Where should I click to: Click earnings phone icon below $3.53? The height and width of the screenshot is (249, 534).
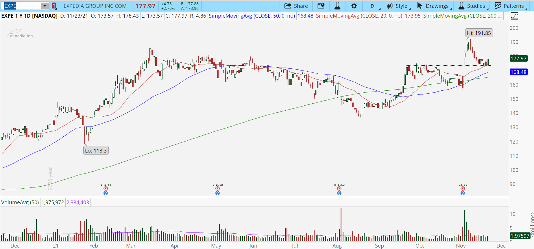tap(463, 189)
